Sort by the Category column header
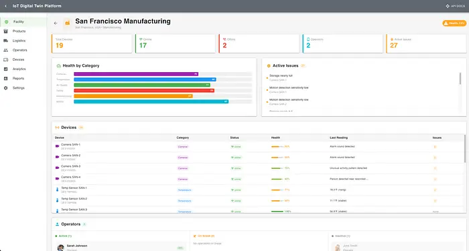Image resolution: width=469 pixels, height=251 pixels. [183, 138]
